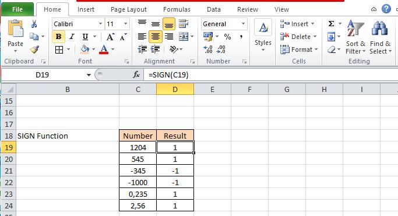Viewport: 398px width, 216px height.
Task: Click the Name Box showing D19
Action: 43,75
